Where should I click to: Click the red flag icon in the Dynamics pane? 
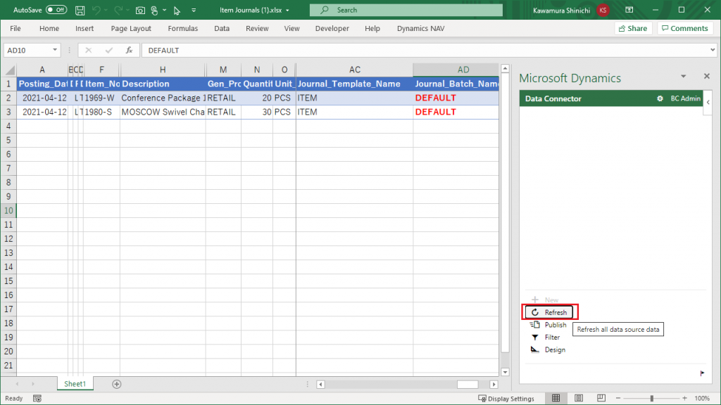702,373
